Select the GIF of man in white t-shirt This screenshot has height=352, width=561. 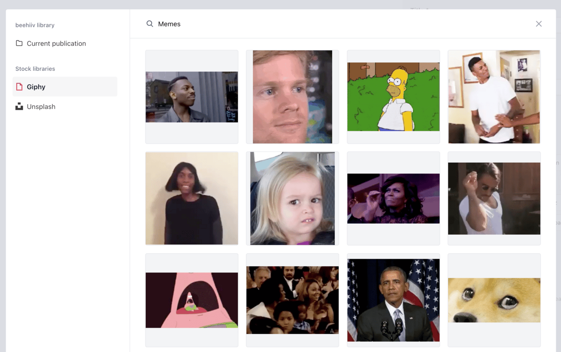494,97
